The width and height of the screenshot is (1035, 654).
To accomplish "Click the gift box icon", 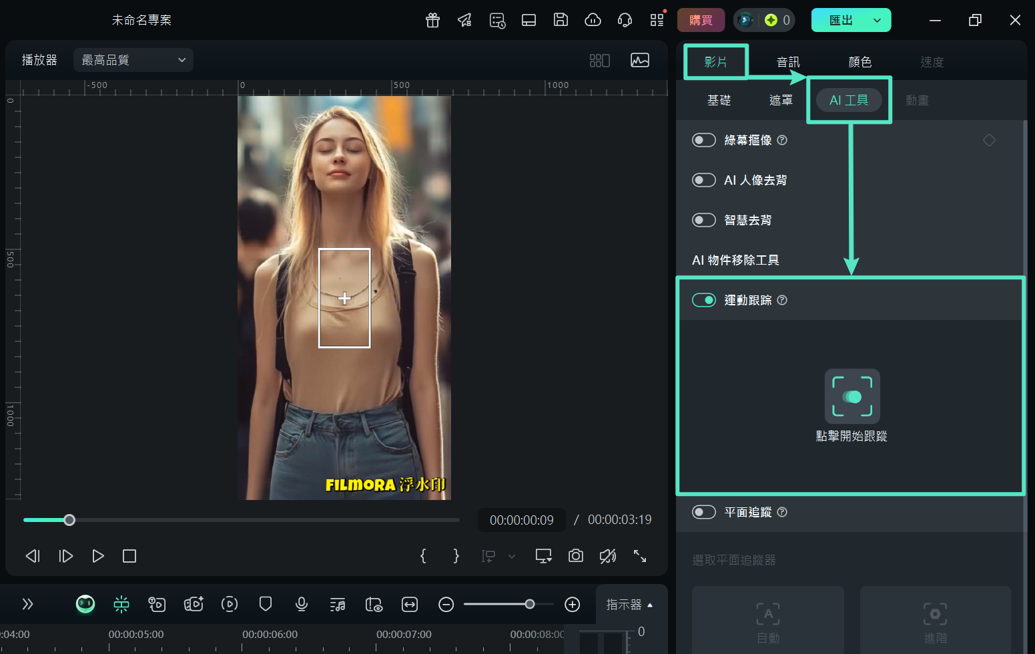I will (x=432, y=20).
